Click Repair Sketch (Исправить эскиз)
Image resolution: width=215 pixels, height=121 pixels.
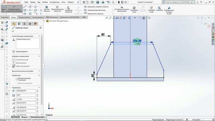click(x=134, y=10)
